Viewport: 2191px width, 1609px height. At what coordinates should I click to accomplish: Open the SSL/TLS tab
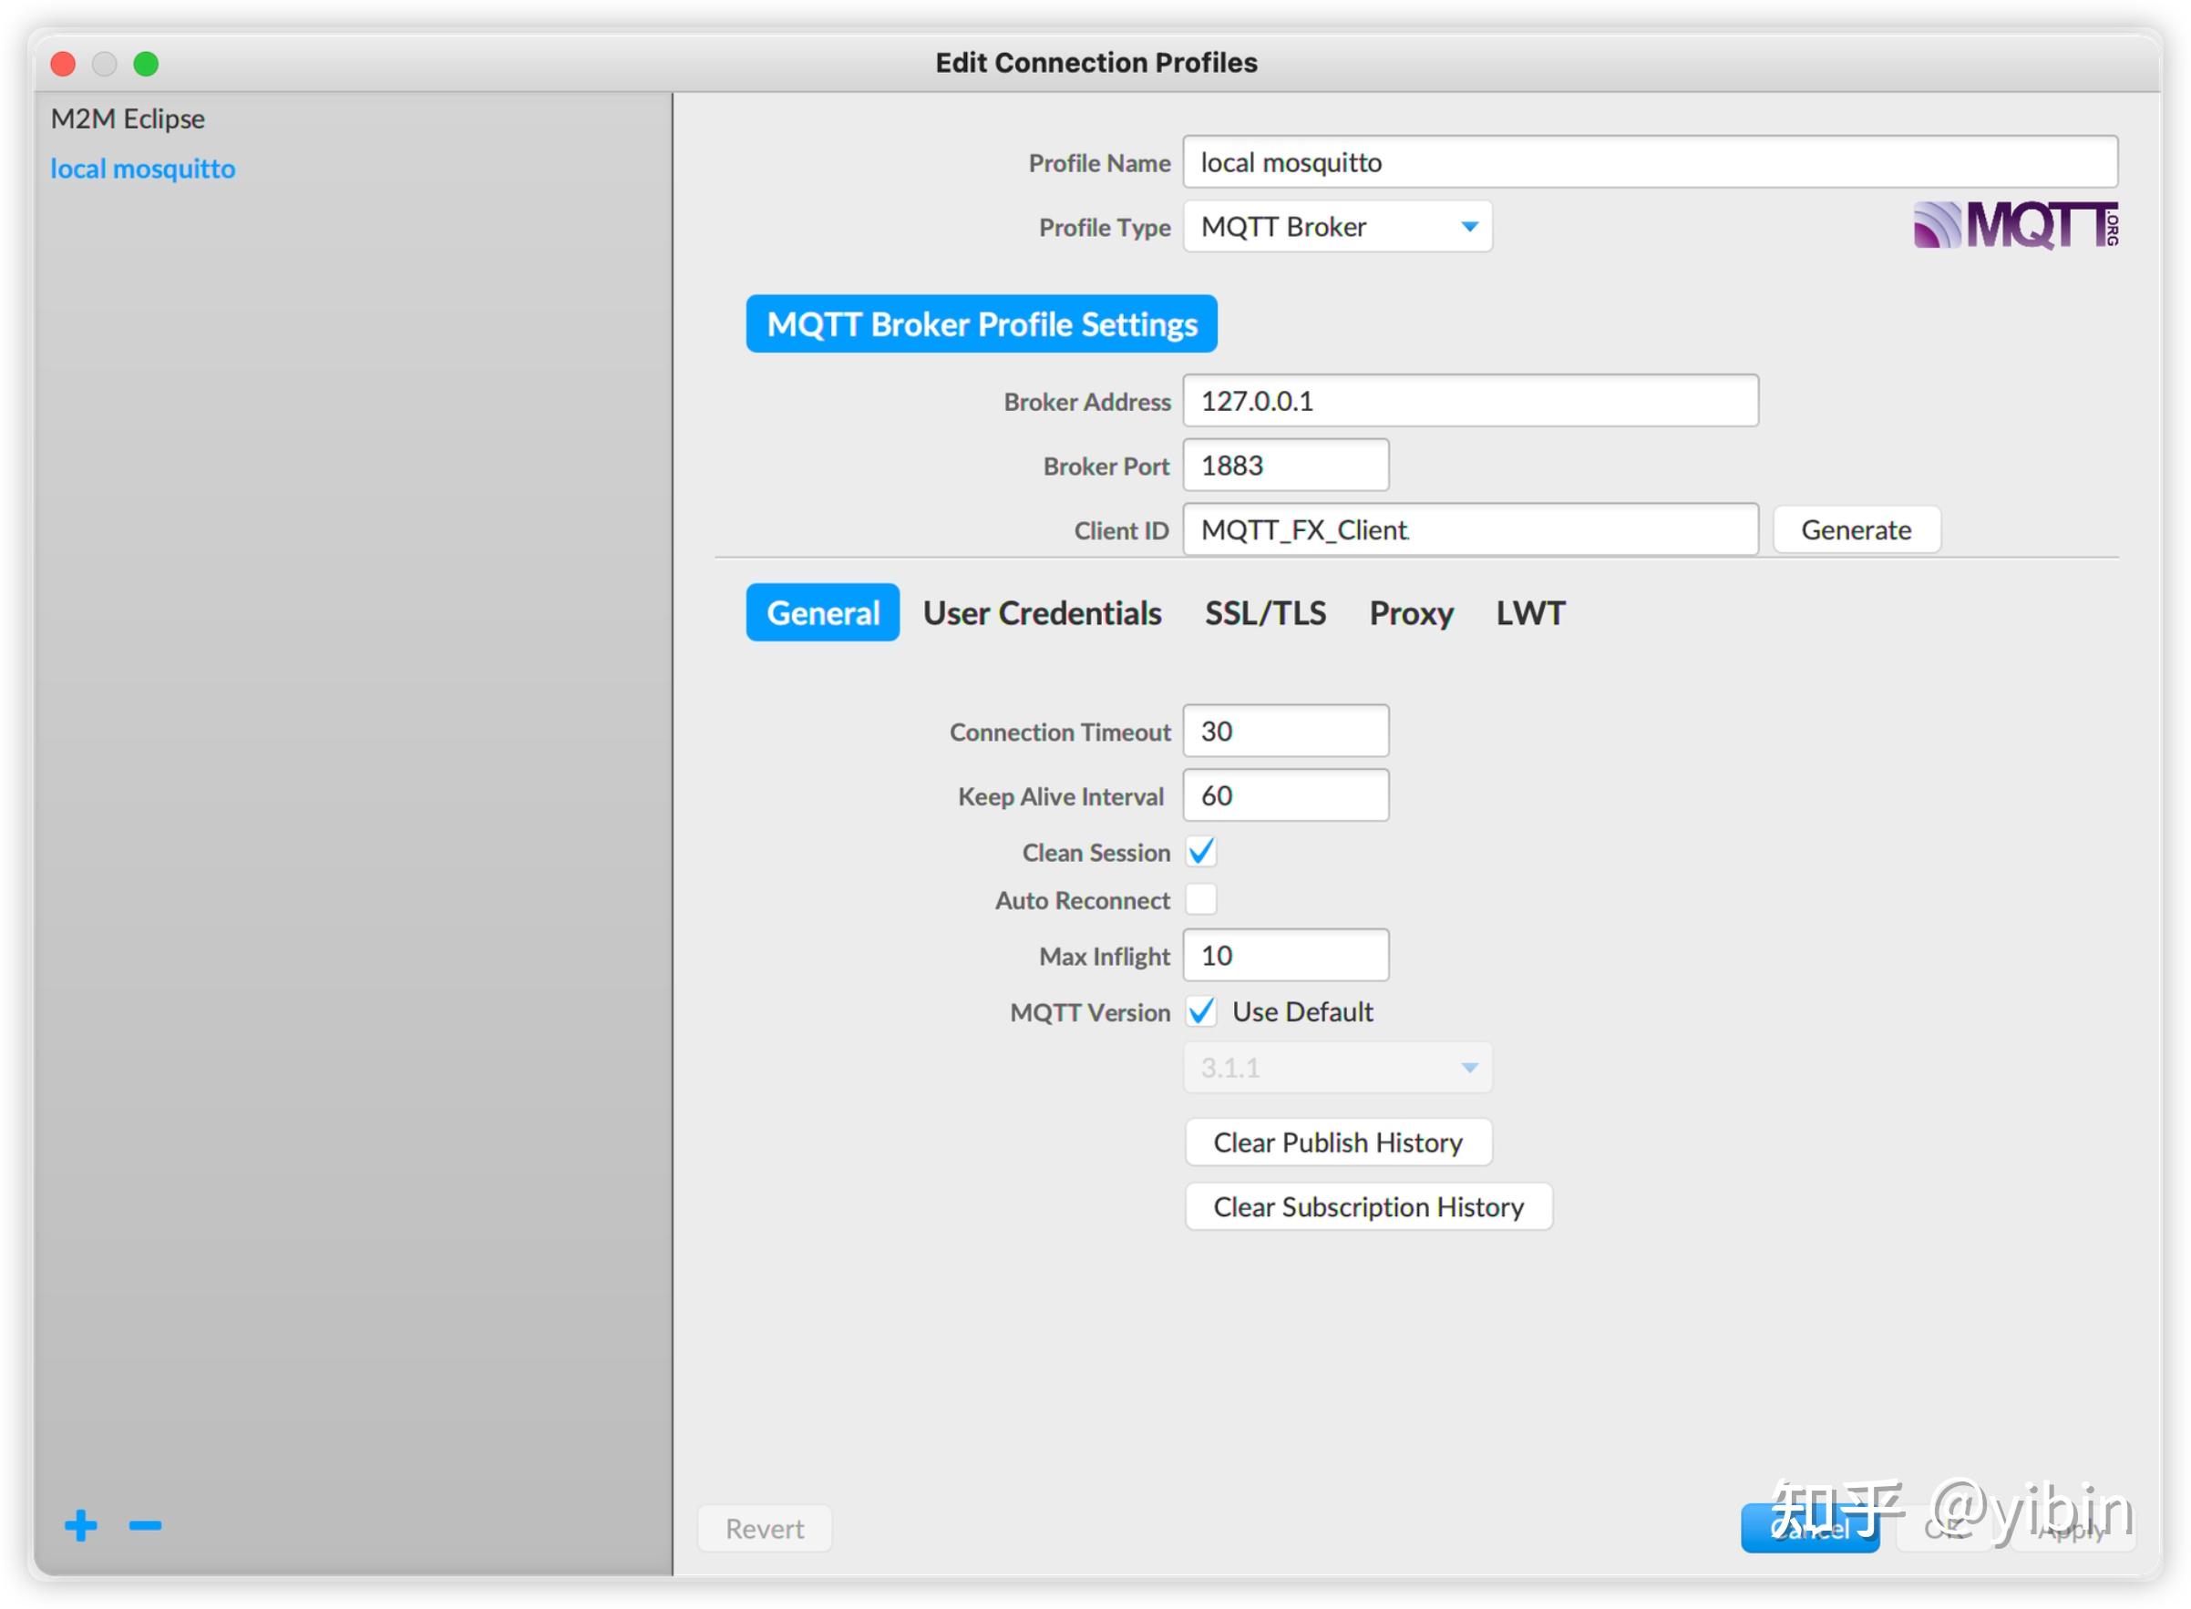point(1264,613)
